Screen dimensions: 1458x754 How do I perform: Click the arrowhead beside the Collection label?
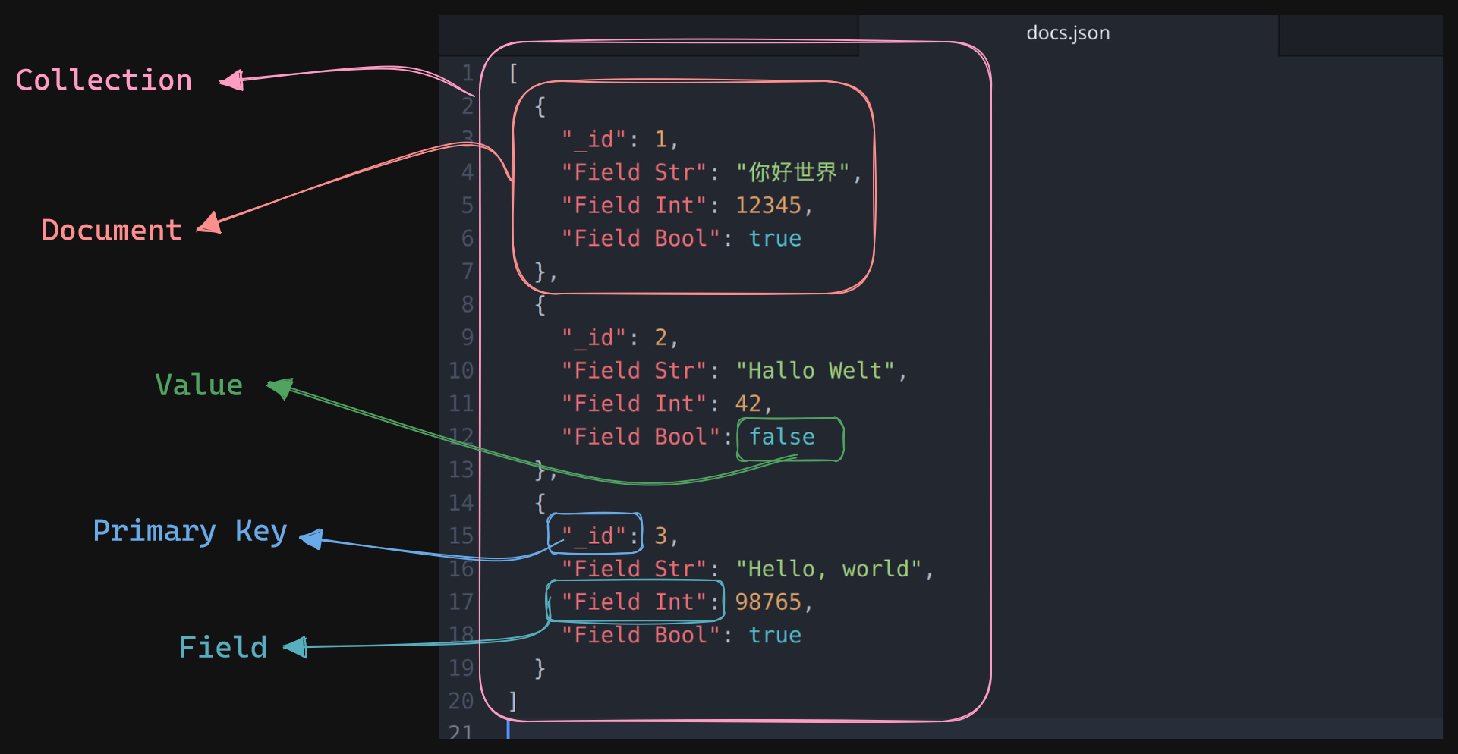[233, 80]
